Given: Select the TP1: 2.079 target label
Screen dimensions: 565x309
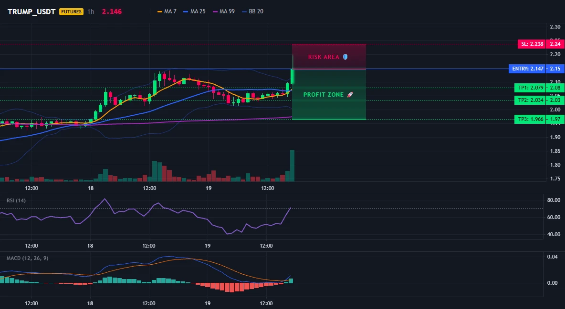Looking at the screenshot, I should 530,88.
